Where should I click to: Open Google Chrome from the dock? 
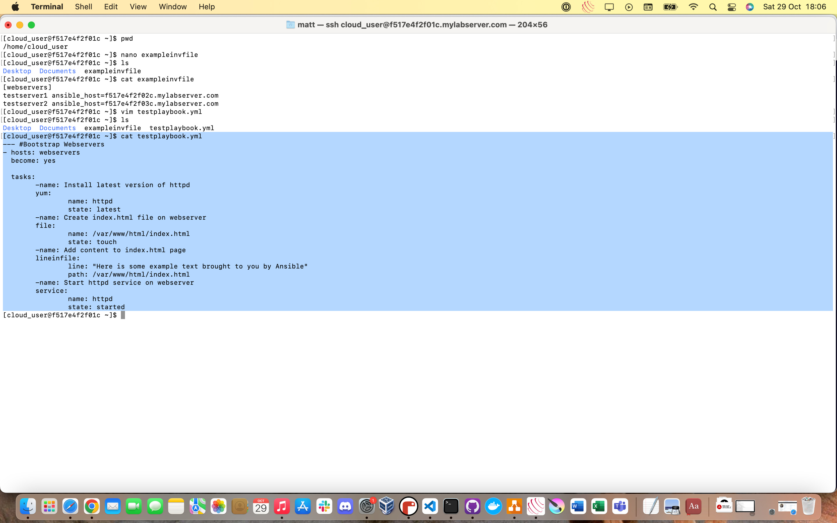tap(92, 506)
